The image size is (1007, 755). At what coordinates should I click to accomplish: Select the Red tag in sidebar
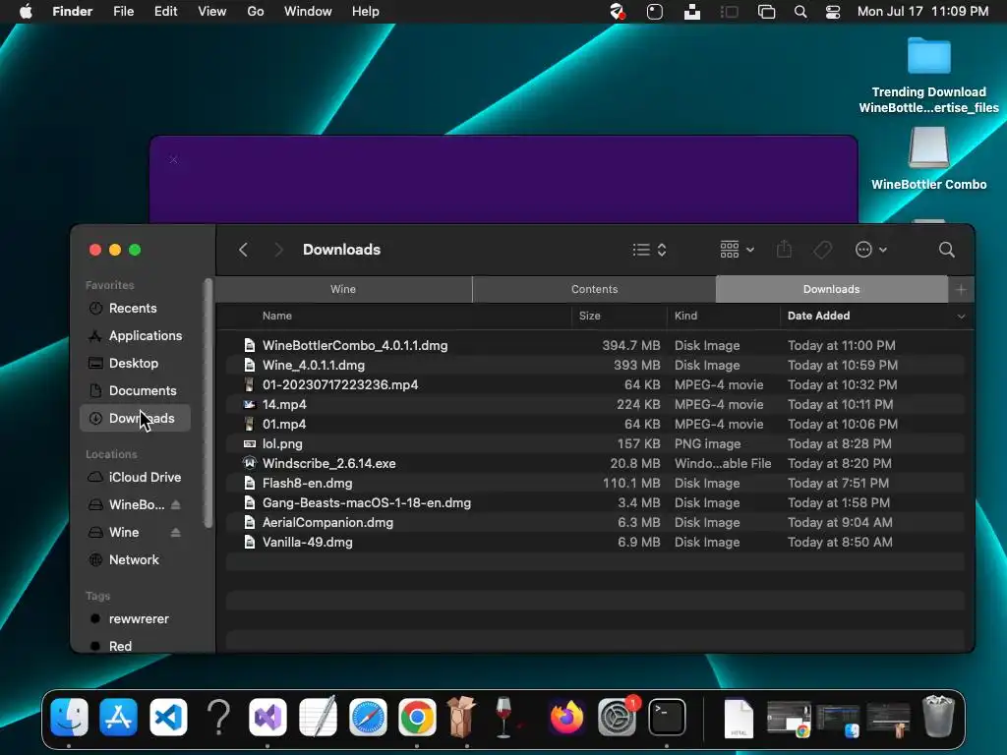[135, 646]
